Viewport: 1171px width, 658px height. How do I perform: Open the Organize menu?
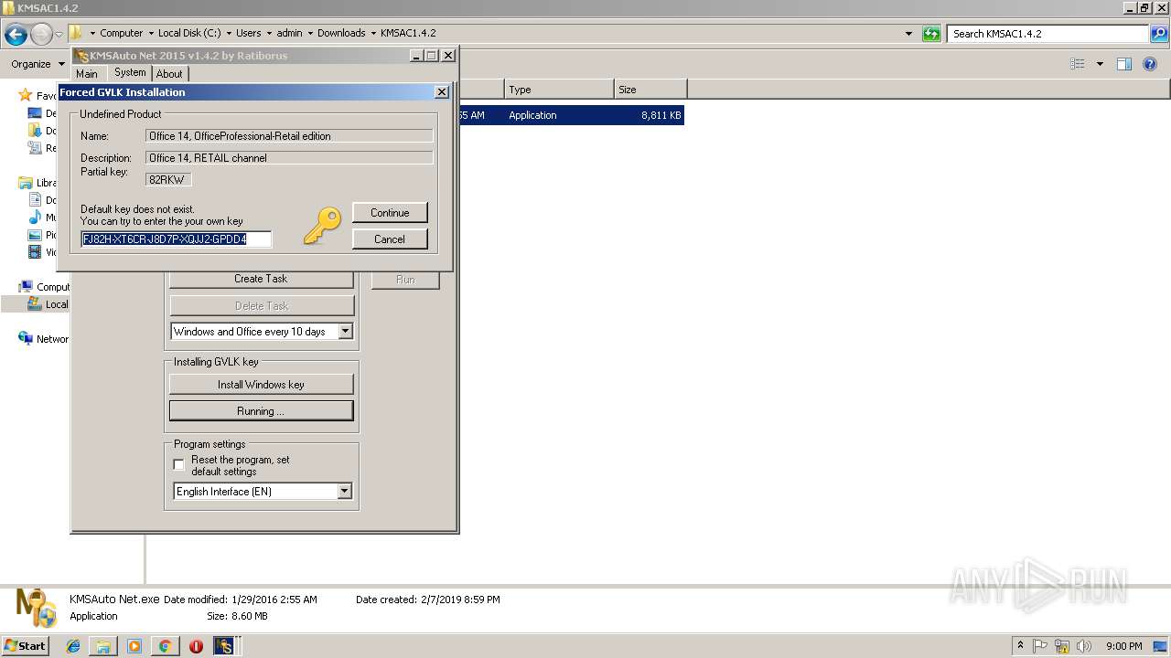(x=38, y=64)
